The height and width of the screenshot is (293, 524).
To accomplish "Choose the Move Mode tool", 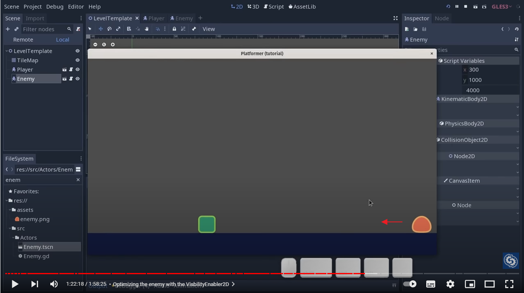I will (101, 29).
